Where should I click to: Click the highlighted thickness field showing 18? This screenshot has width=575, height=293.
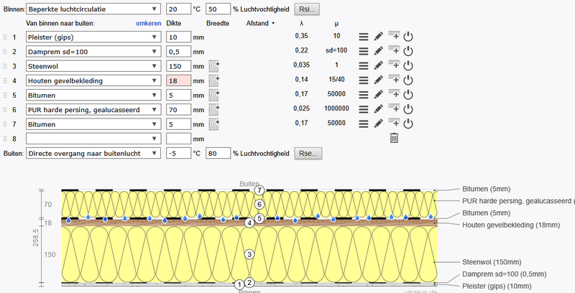(178, 80)
